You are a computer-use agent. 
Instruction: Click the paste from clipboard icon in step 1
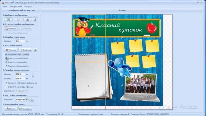(x=35, y=19)
